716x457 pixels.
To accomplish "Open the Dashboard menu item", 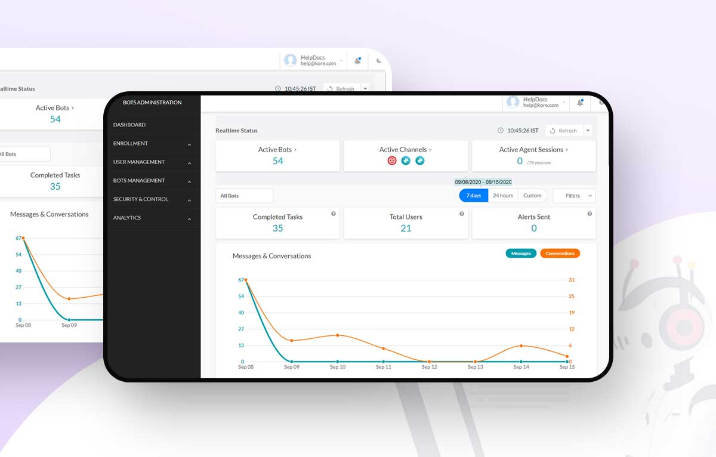I will 129,125.
